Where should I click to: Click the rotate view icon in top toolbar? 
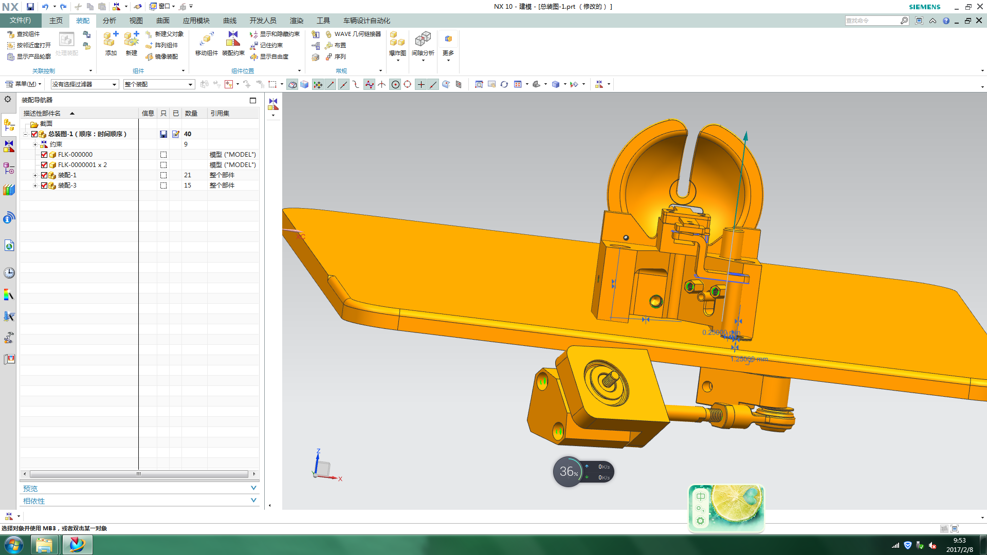(x=504, y=84)
